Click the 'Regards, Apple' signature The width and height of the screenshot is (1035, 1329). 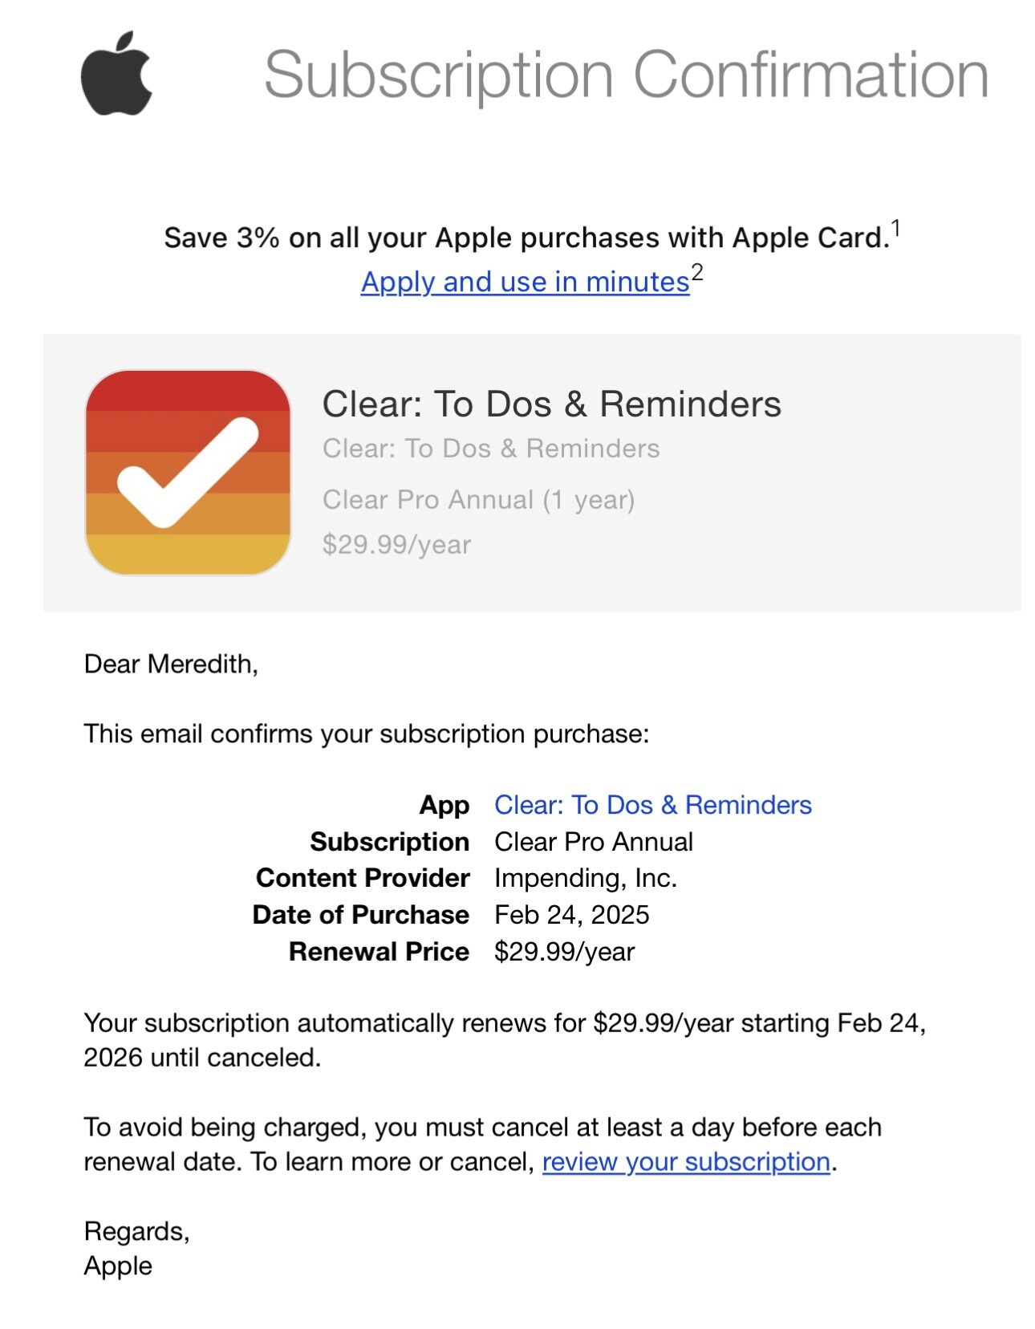(136, 1248)
